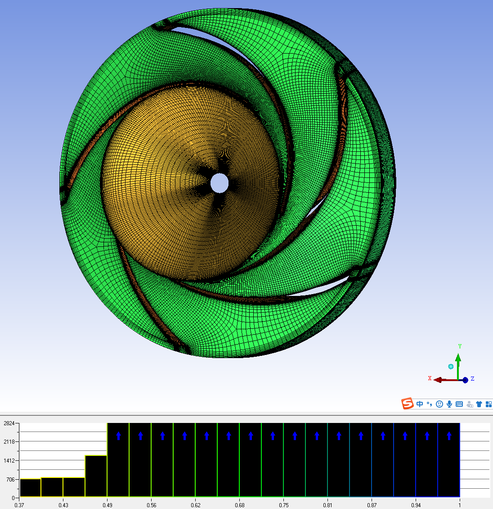Open the Sogou toolbox grid icon

click(x=489, y=404)
